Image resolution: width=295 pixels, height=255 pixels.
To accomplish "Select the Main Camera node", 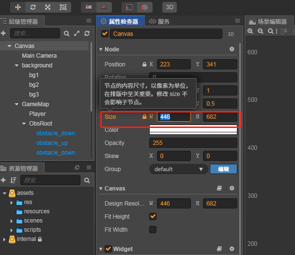I will pyautogui.click(x=39, y=56).
